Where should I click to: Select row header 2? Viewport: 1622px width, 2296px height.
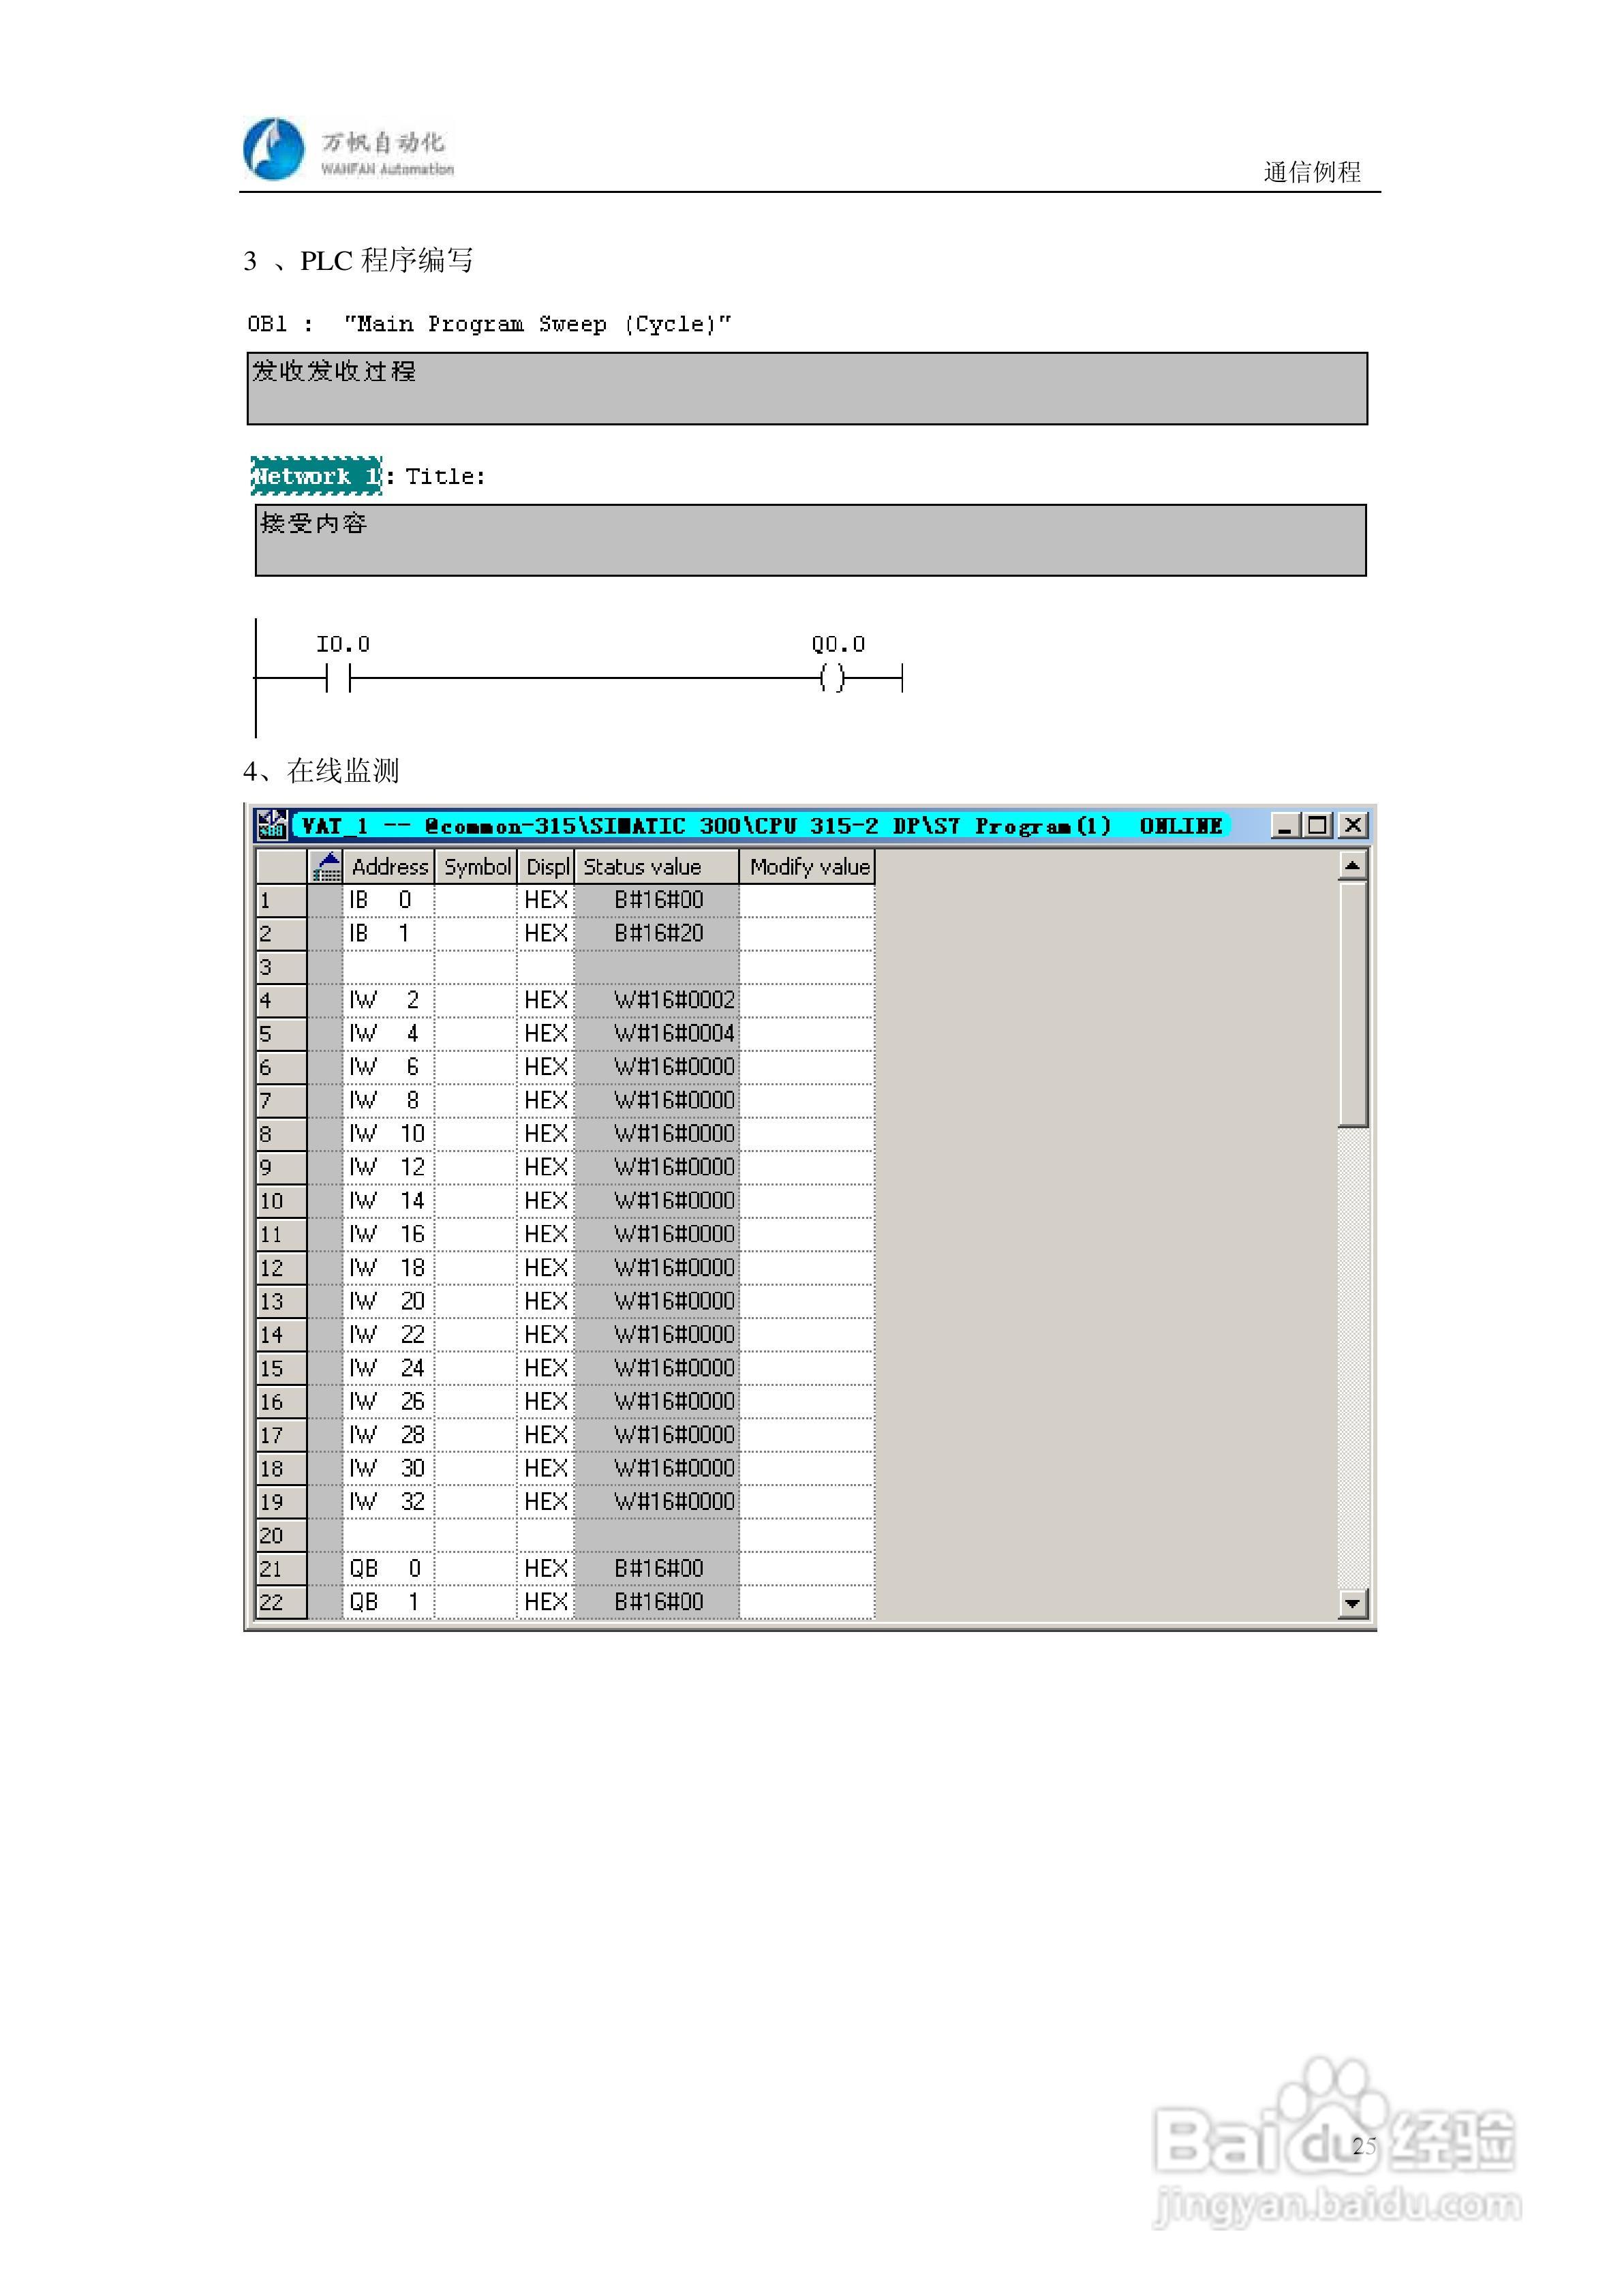281,934
